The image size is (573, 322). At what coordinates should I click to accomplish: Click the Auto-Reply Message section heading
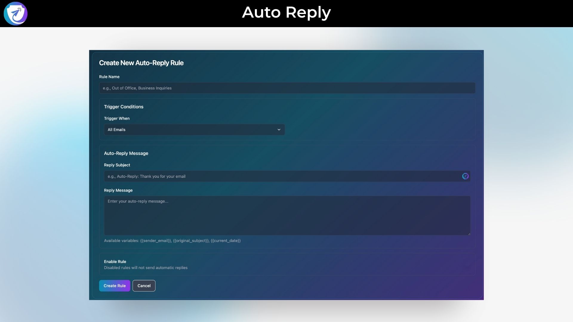coord(126,153)
